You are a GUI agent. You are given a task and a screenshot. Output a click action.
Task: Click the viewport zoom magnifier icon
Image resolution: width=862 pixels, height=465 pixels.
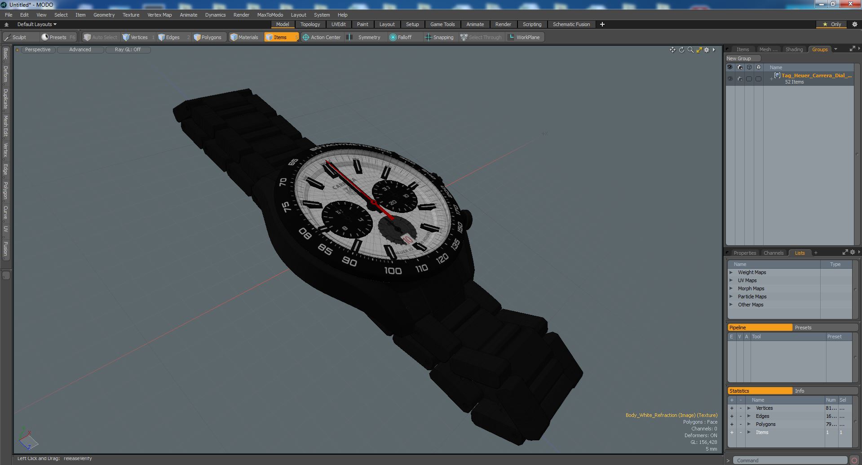click(690, 50)
